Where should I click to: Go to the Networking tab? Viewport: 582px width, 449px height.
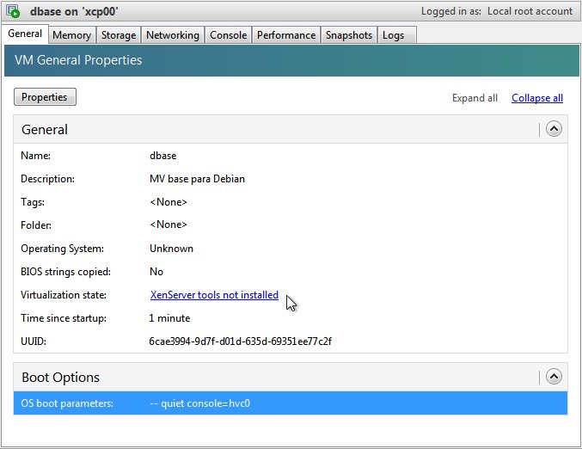pos(173,35)
